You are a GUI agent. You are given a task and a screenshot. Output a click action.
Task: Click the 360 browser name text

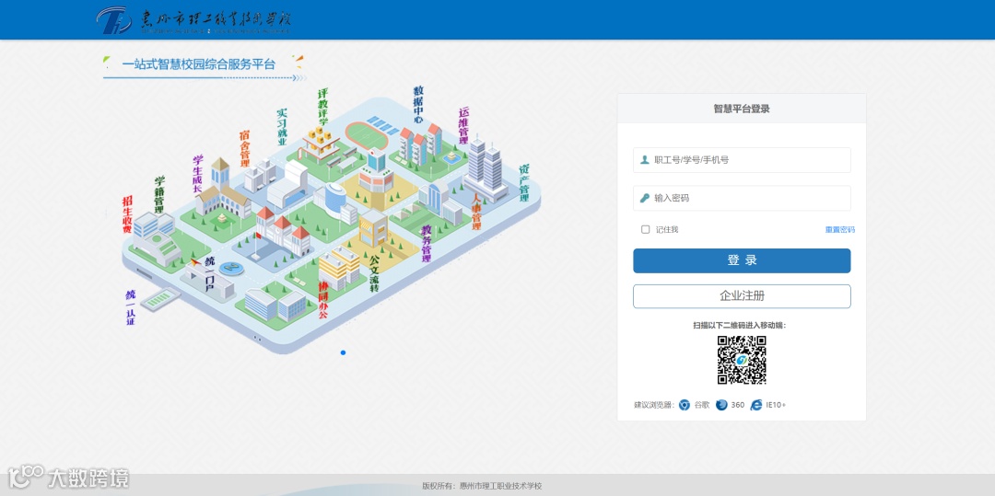pyautogui.click(x=737, y=405)
